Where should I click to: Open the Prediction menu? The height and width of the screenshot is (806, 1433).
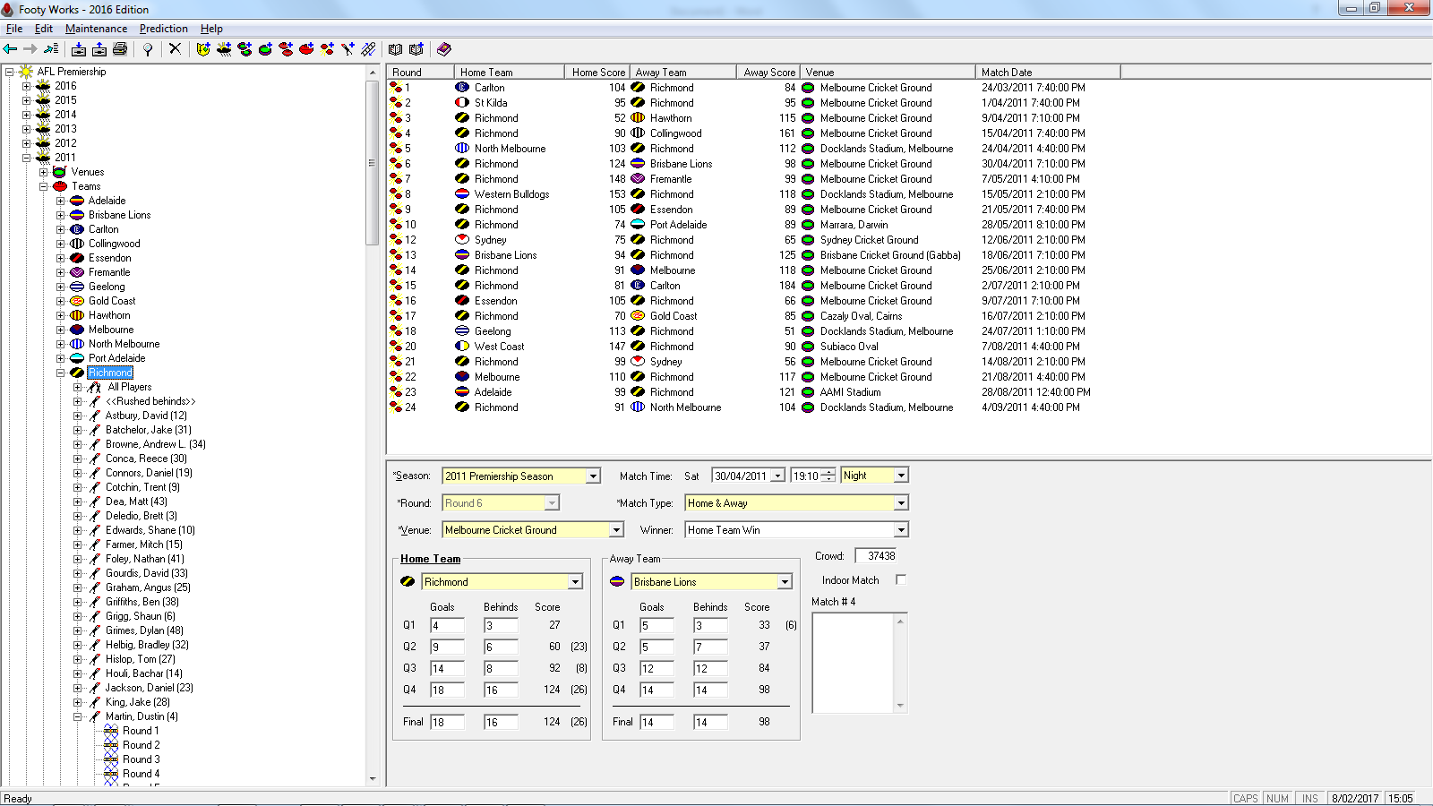[x=164, y=29]
